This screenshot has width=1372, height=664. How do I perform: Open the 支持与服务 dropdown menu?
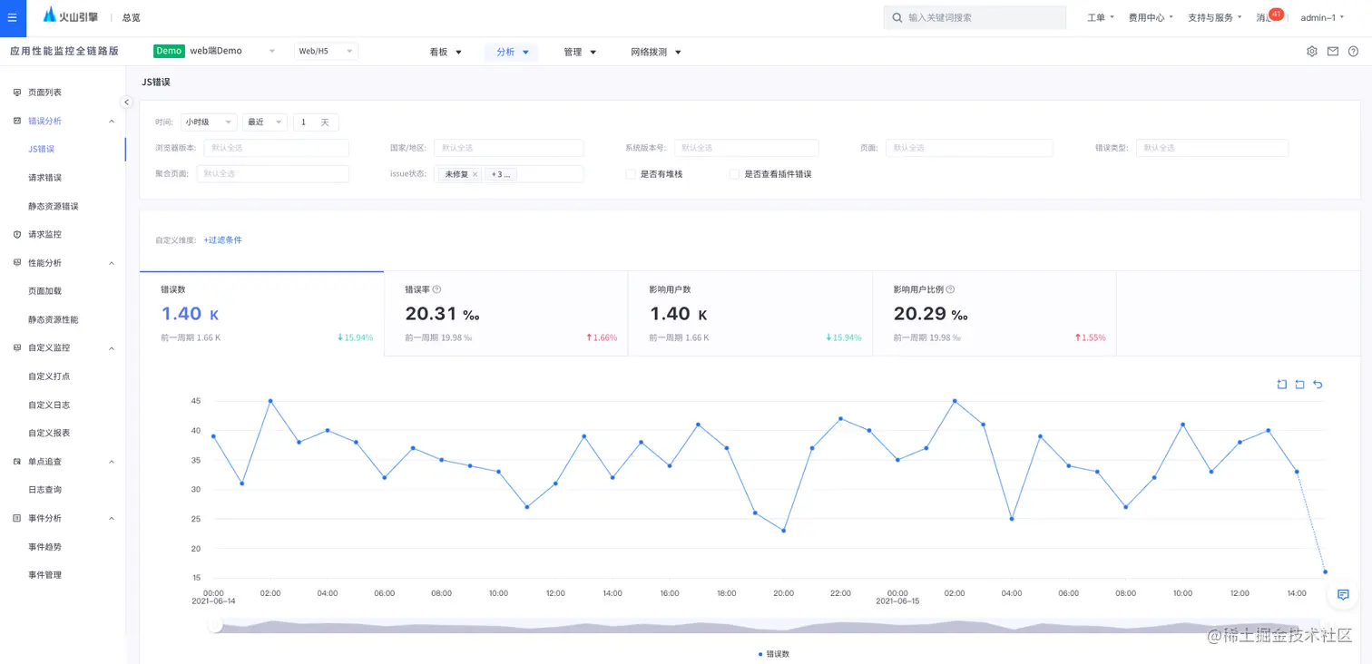(1214, 17)
